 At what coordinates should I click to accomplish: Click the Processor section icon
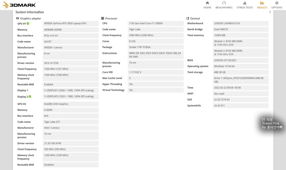[x=102, y=18]
